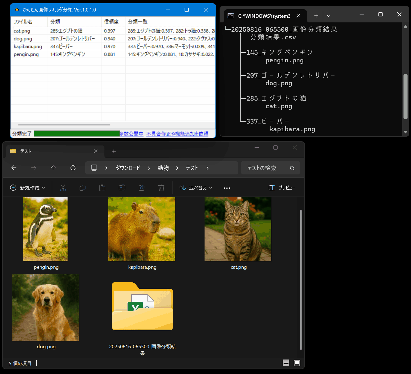Open the 多数公開中 link
The width and height of the screenshot is (411, 374).
pos(132,134)
